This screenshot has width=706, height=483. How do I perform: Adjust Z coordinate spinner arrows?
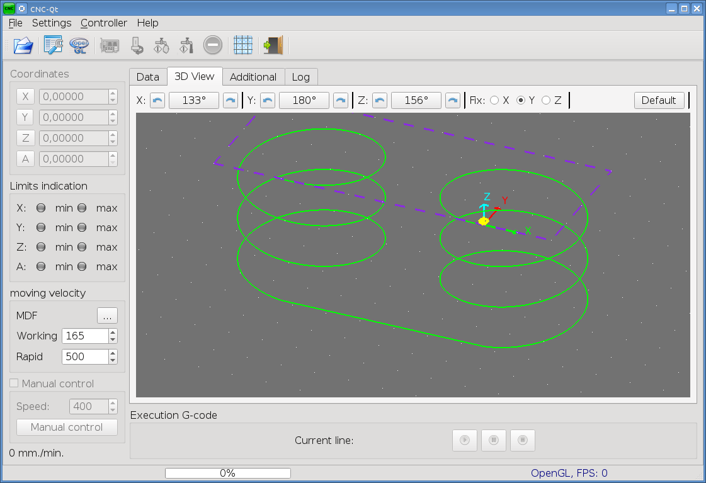pyautogui.click(x=113, y=138)
